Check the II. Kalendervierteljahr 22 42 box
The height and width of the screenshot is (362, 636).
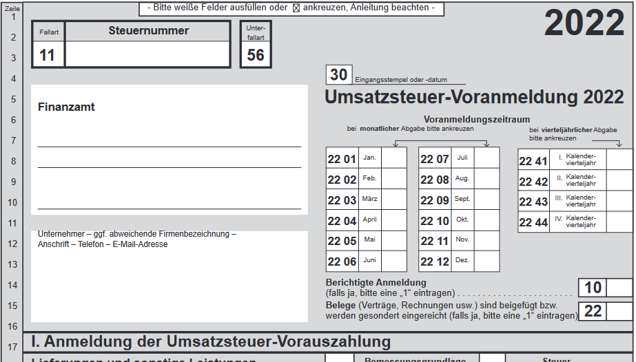(619, 180)
